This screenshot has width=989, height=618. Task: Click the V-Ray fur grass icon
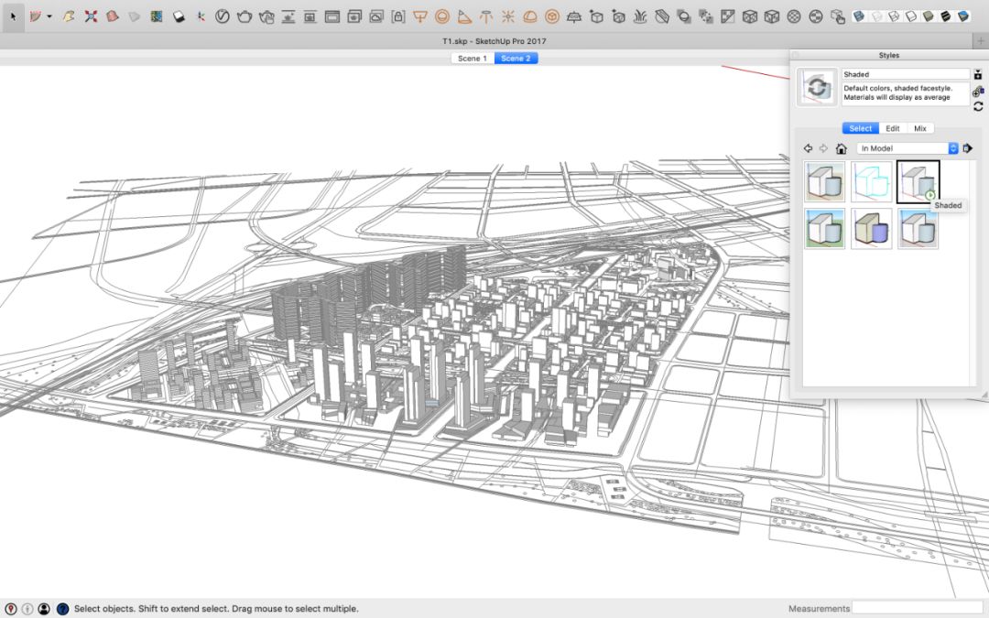(640, 17)
